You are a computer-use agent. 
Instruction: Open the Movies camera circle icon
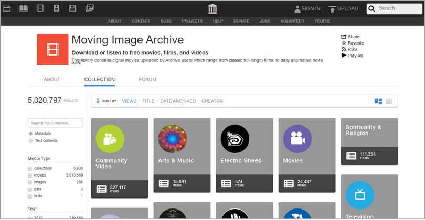click(x=297, y=139)
